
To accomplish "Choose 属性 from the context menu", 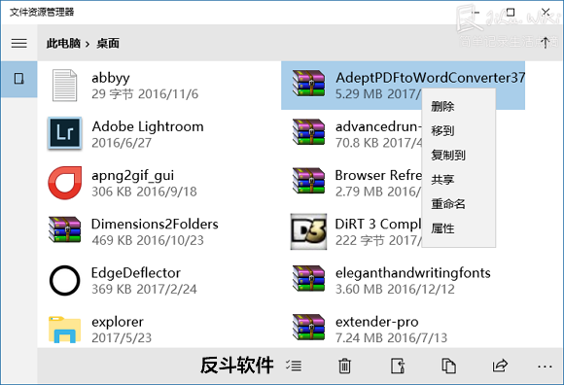I will point(442,228).
